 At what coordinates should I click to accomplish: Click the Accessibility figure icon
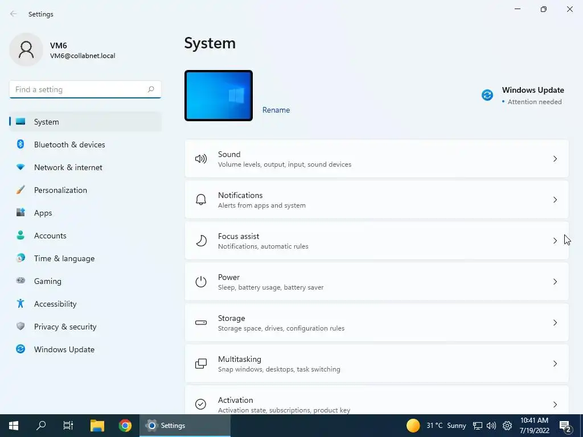(x=20, y=304)
